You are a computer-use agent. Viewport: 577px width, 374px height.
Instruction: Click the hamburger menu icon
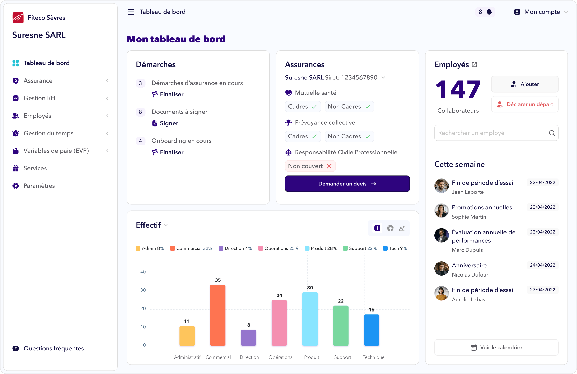pyautogui.click(x=131, y=12)
